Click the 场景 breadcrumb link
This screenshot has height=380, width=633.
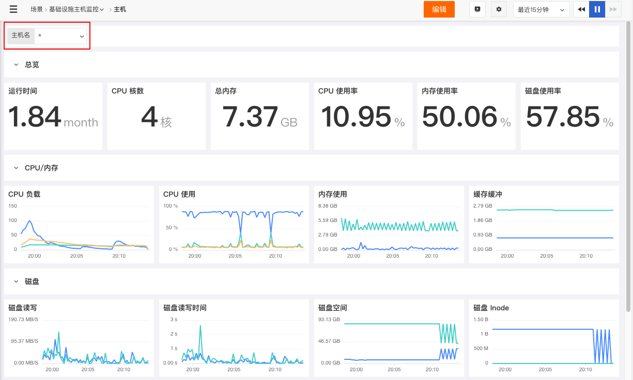click(x=37, y=9)
